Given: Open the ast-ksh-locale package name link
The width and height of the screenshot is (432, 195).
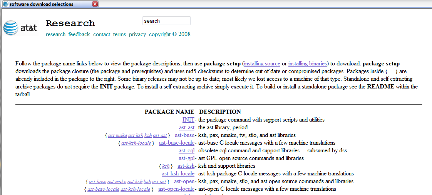Looking at the screenshot, I should coord(178,174).
